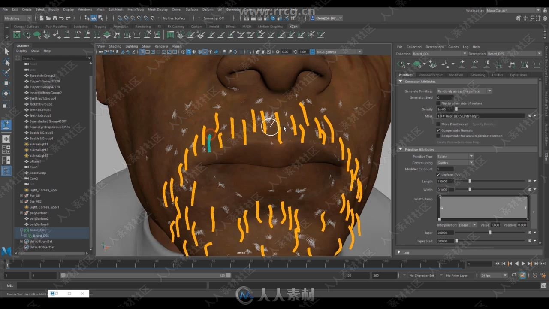Open viewport Shading menu
This screenshot has width=549, height=309.
115,46
